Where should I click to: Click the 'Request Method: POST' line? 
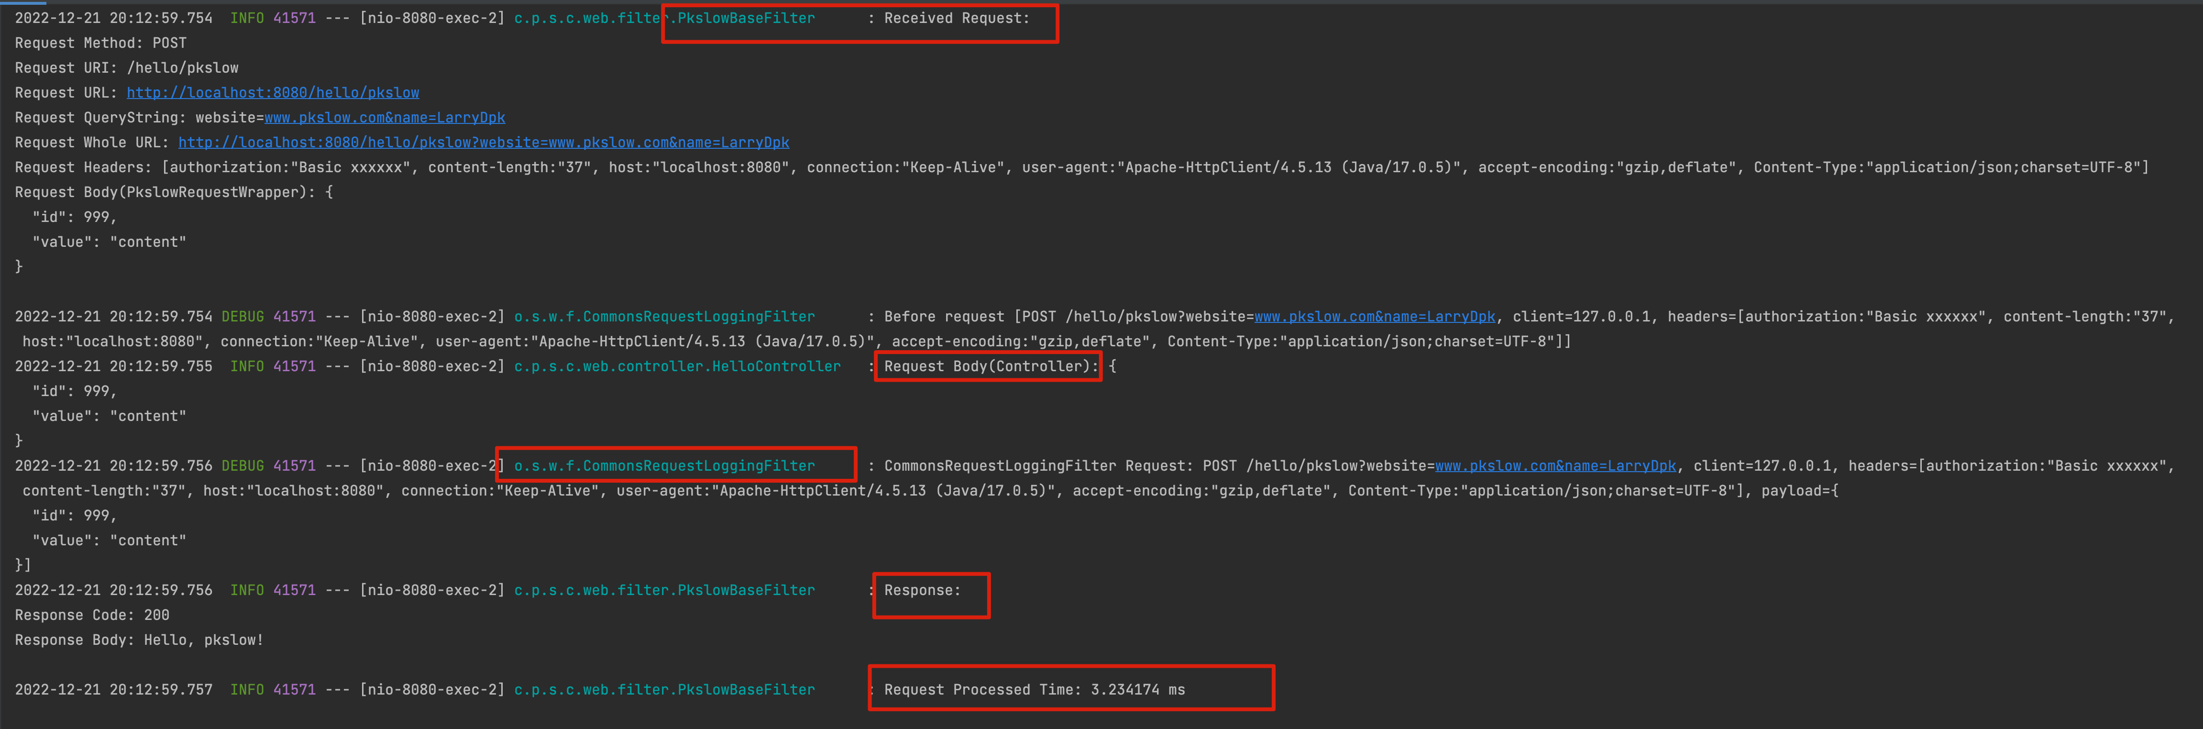coord(100,43)
